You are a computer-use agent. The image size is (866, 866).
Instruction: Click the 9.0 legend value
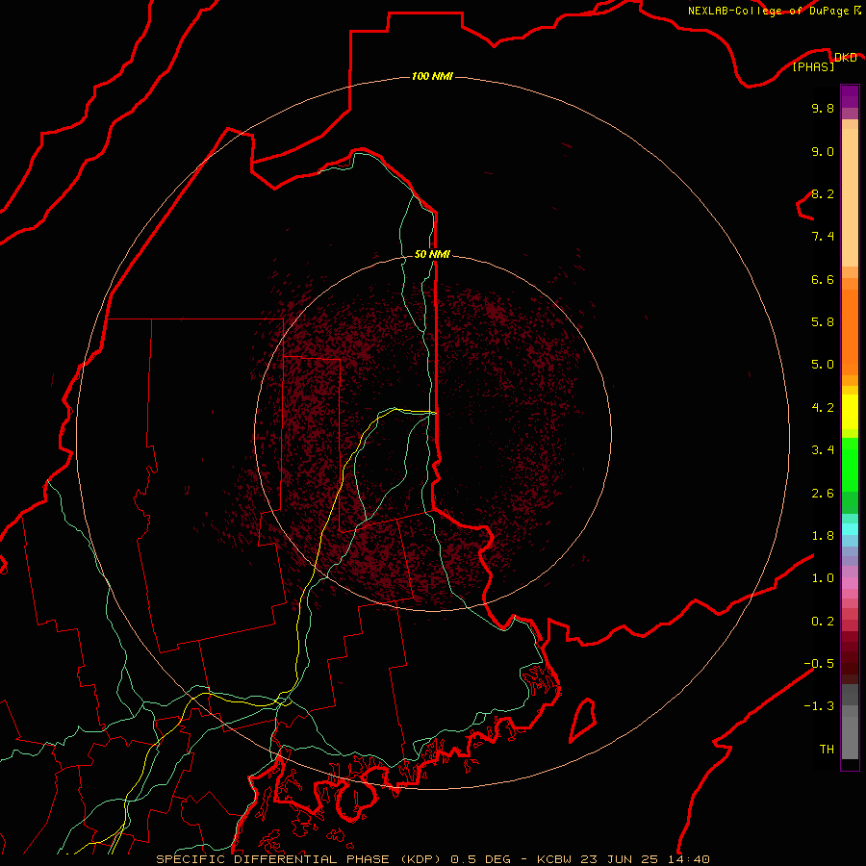coord(823,151)
